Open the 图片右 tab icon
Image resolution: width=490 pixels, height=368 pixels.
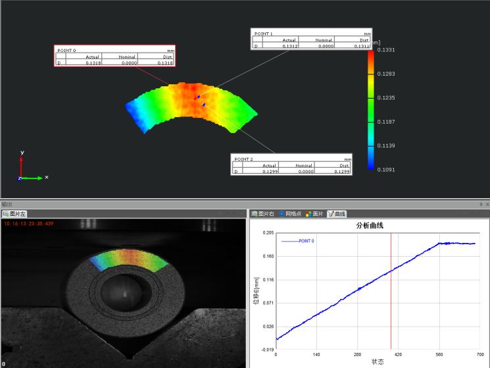tap(255, 214)
